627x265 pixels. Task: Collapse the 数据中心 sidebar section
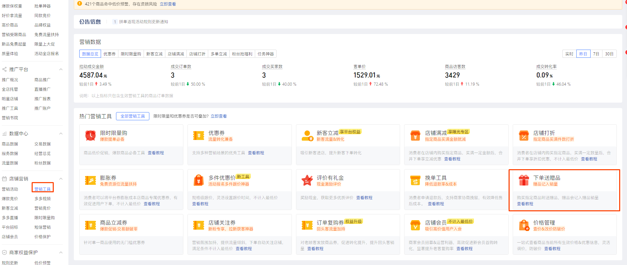click(61, 134)
